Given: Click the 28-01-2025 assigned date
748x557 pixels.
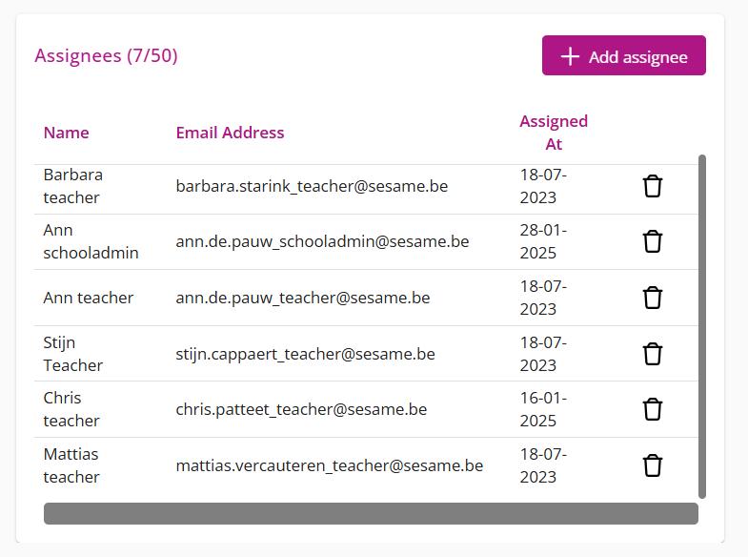Looking at the screenshot, I should [543, 241].
